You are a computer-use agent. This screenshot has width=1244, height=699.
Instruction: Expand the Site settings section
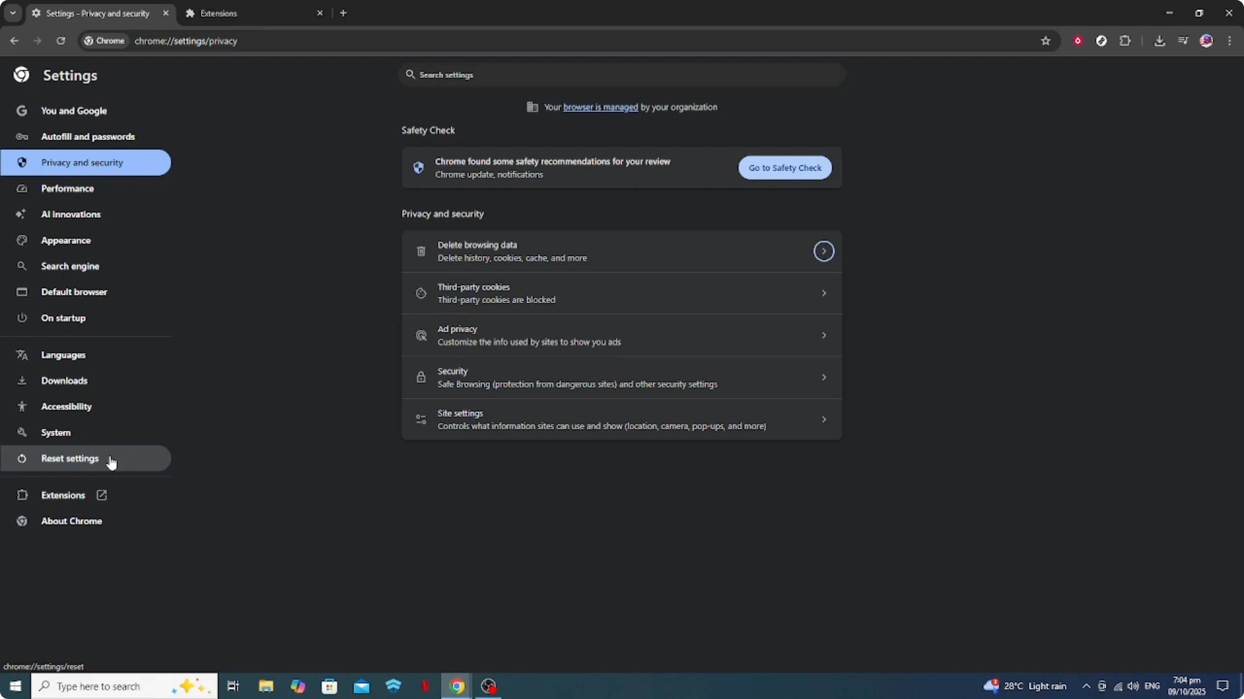coord(823,419)
